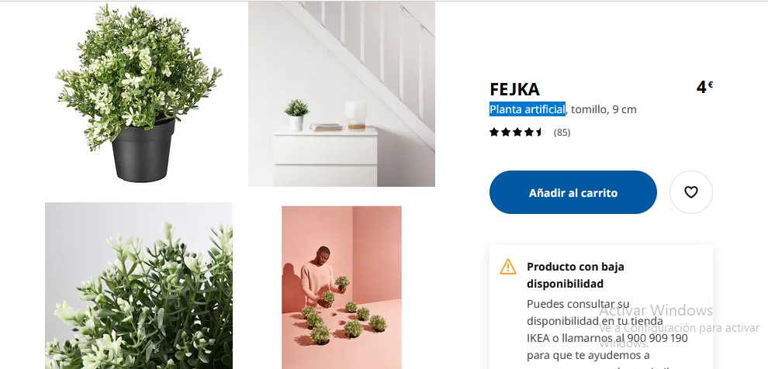Click the FEJKA product title
Image resolution: width=768 pixels, height=369 pixels.
pyautogui.click(x=515, y=90)
